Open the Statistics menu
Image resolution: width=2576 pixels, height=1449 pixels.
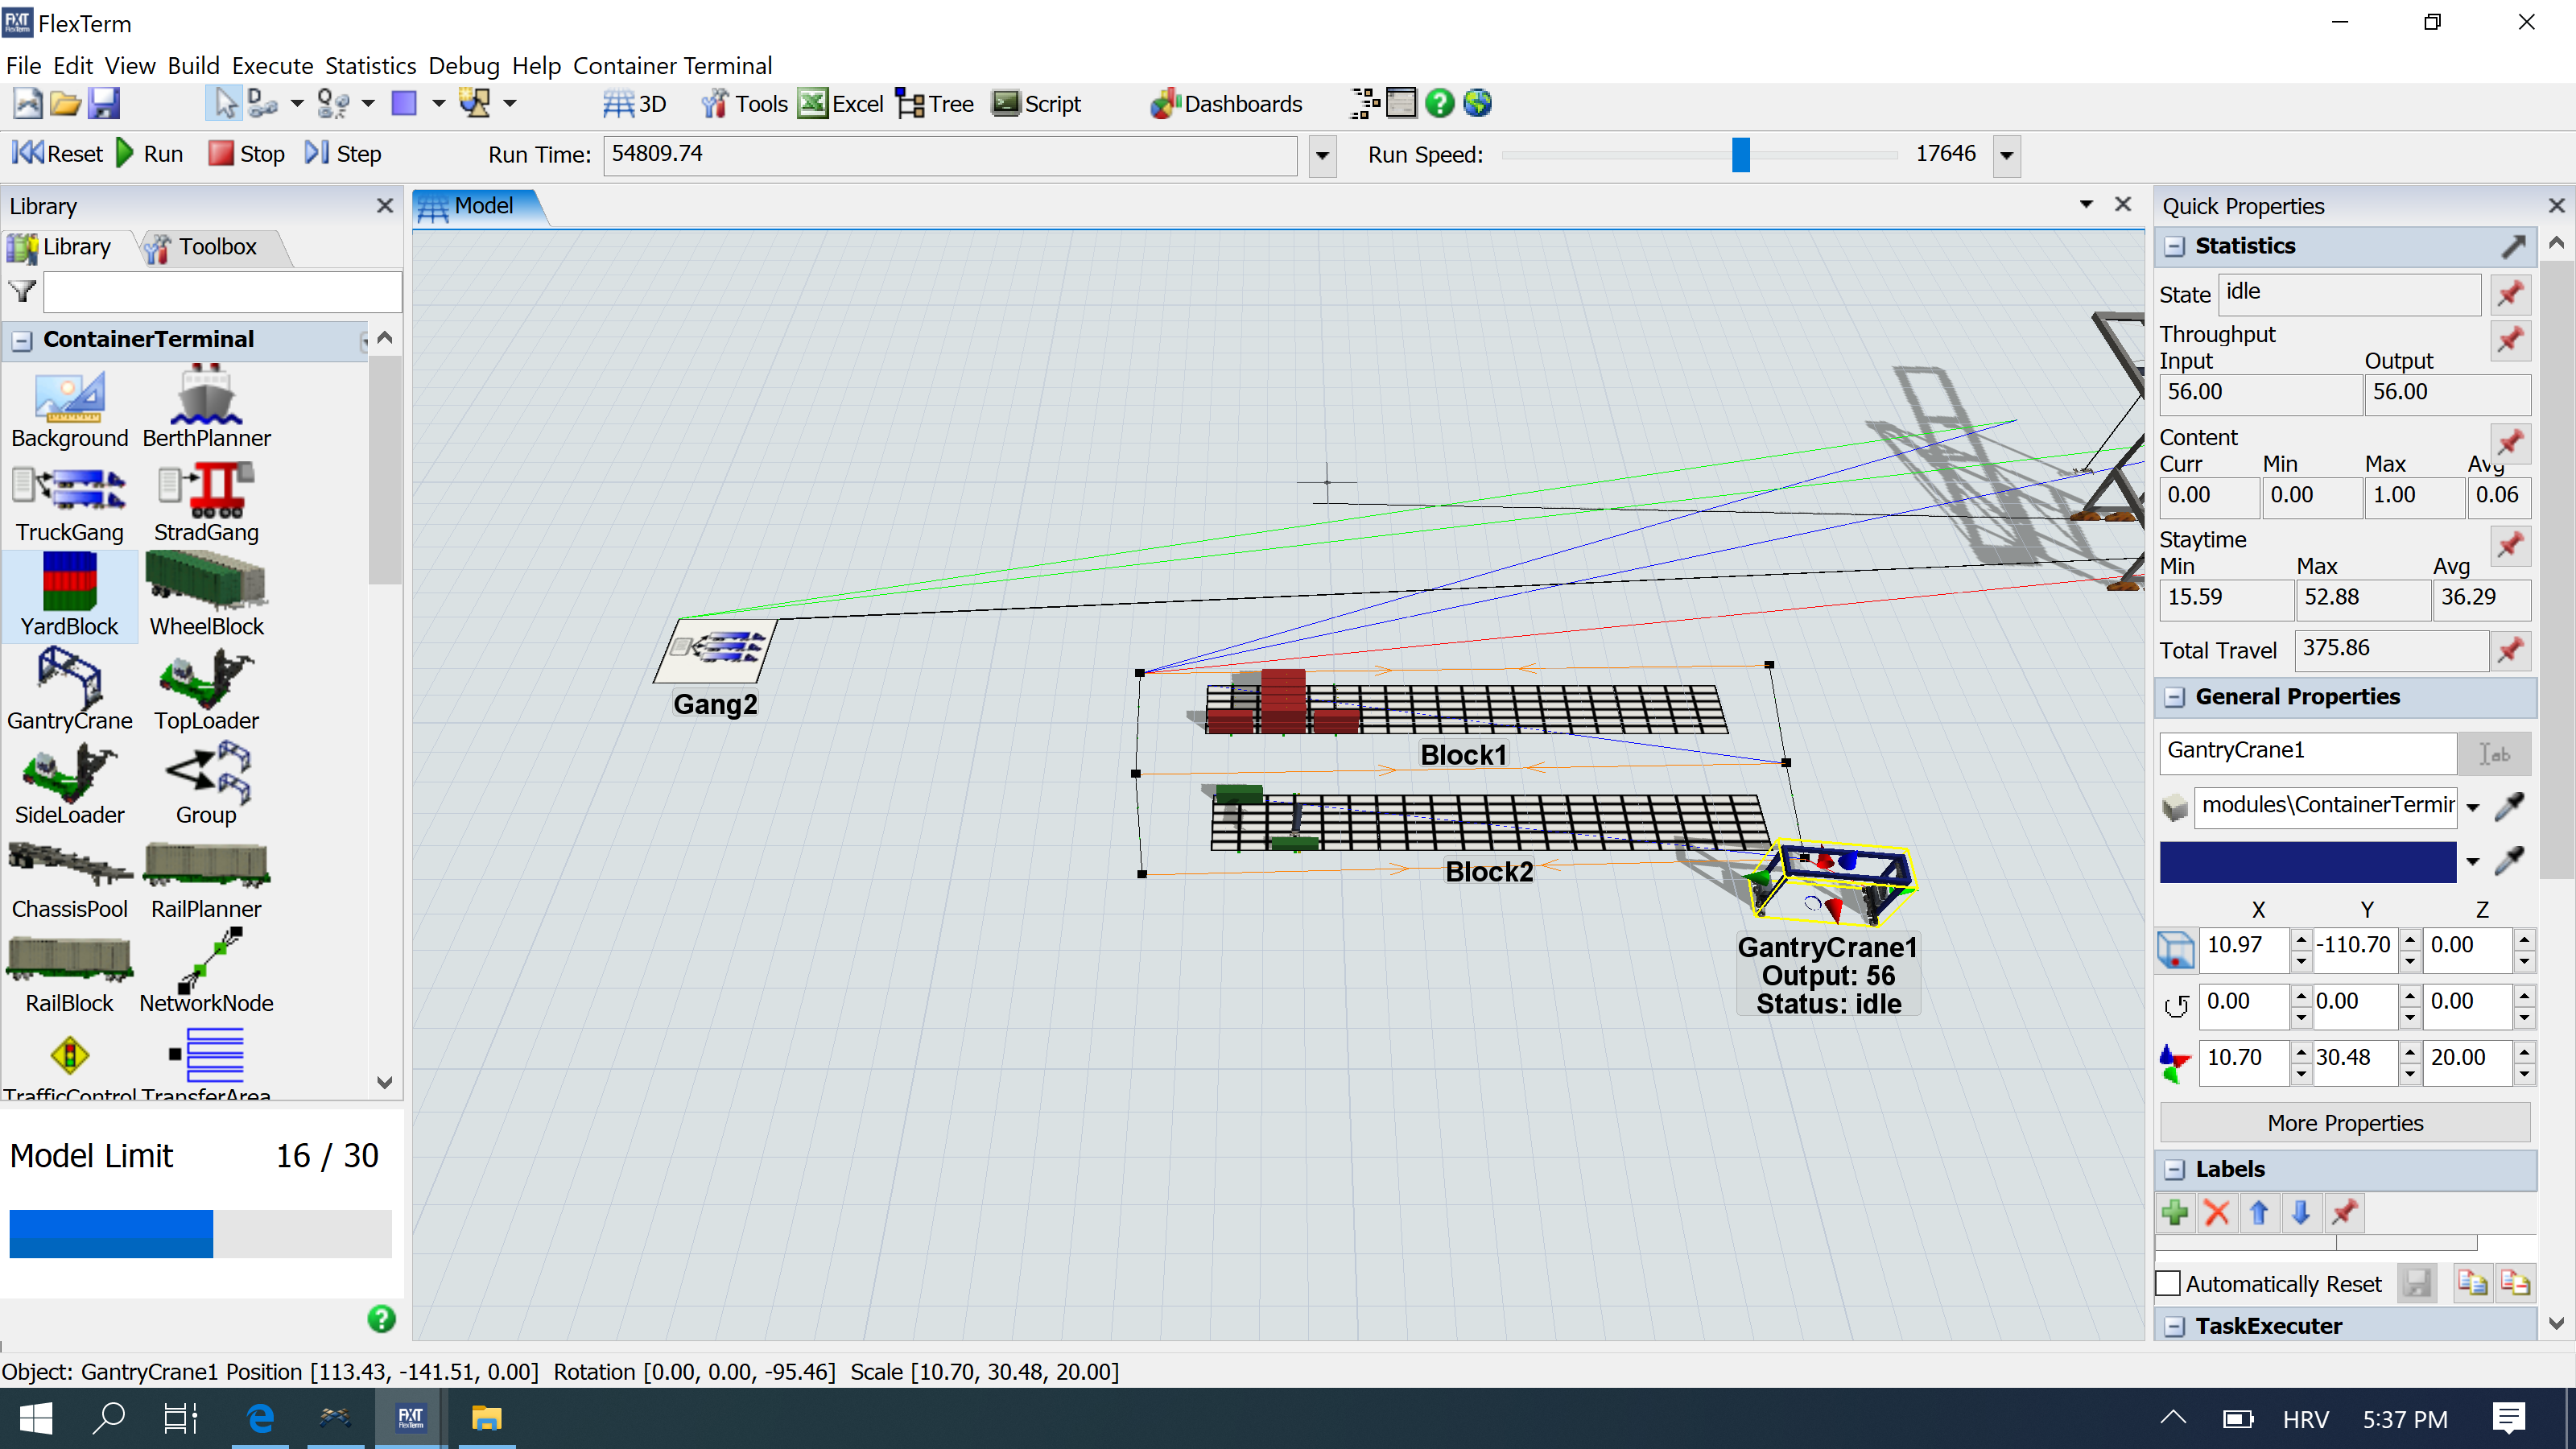pyautogui.click(x=370, y=66)
